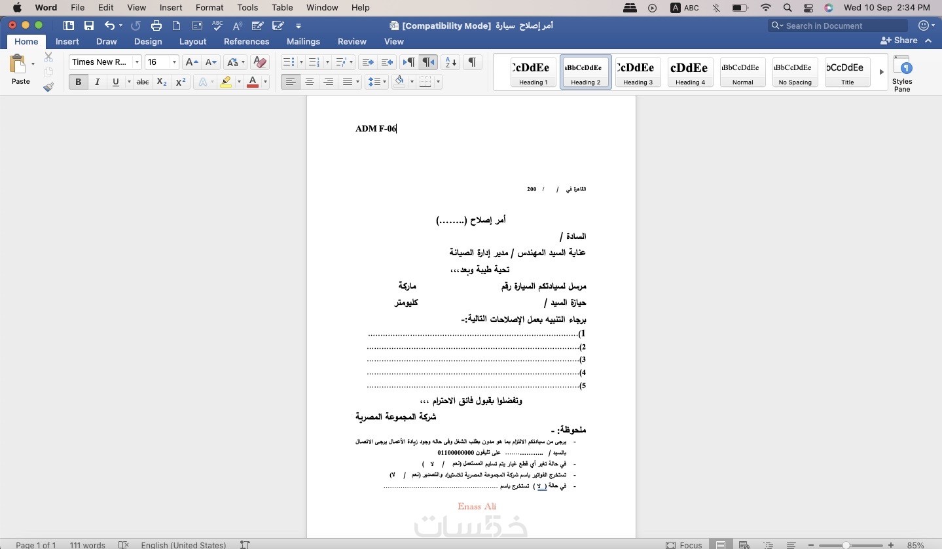Click 111 words count in status bar
Image resolution: width=942 pixels, height=549 pixels.
pos(88,545)
